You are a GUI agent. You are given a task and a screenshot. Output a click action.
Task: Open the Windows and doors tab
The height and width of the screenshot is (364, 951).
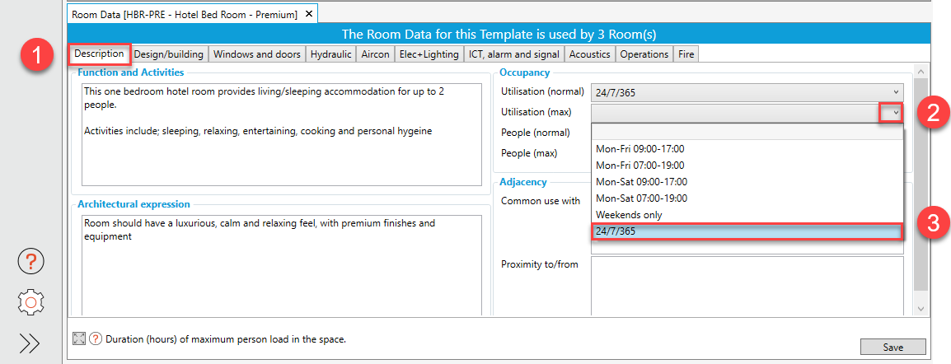click(256, 54)
